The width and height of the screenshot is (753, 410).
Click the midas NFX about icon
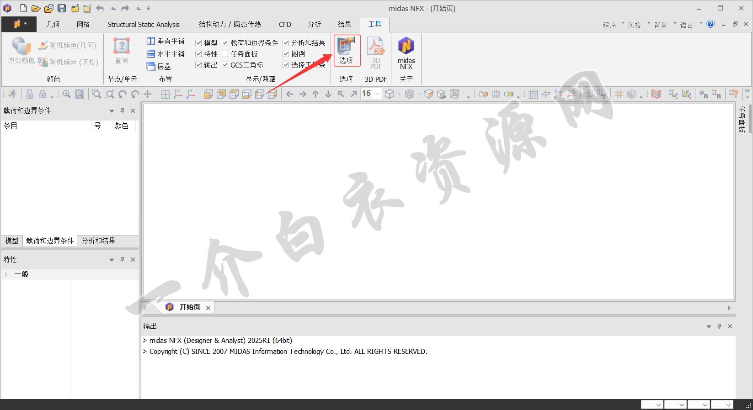click(x=406, y=53)
